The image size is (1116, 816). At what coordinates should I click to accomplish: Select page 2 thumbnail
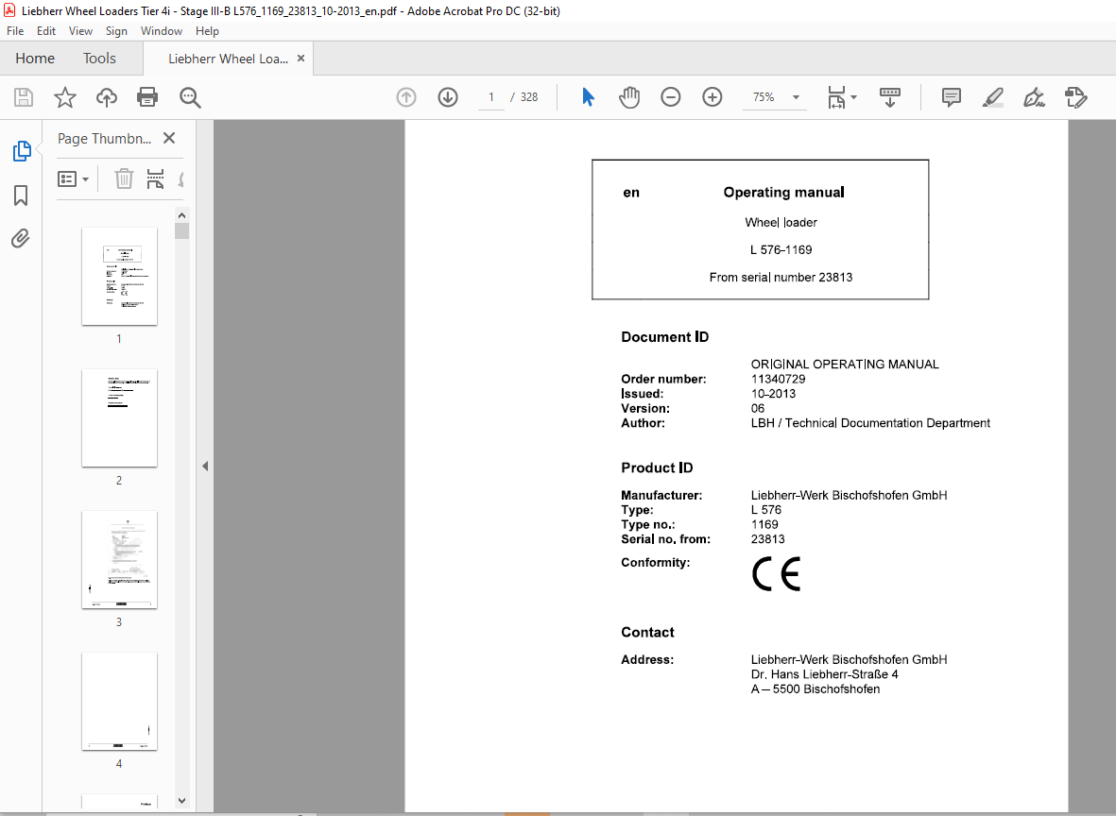click(x=120, y=417)
